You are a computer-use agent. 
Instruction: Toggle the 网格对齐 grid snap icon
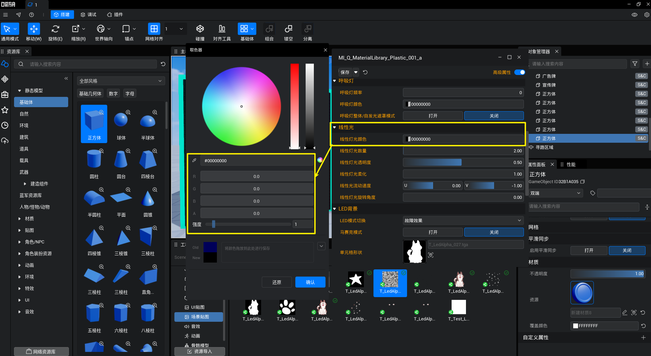pyautogui.click(x=154, y=29)
